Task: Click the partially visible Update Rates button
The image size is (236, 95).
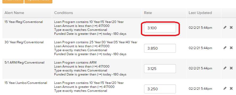Action: pos(38,1)
